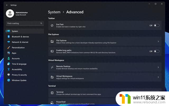Click the File Explorer folder icon

[52, 42]
